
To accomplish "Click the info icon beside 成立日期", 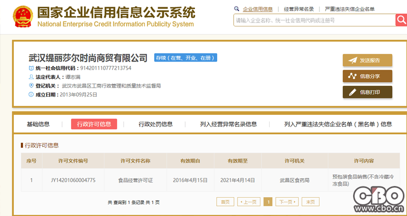I will (x=31, y=95).
